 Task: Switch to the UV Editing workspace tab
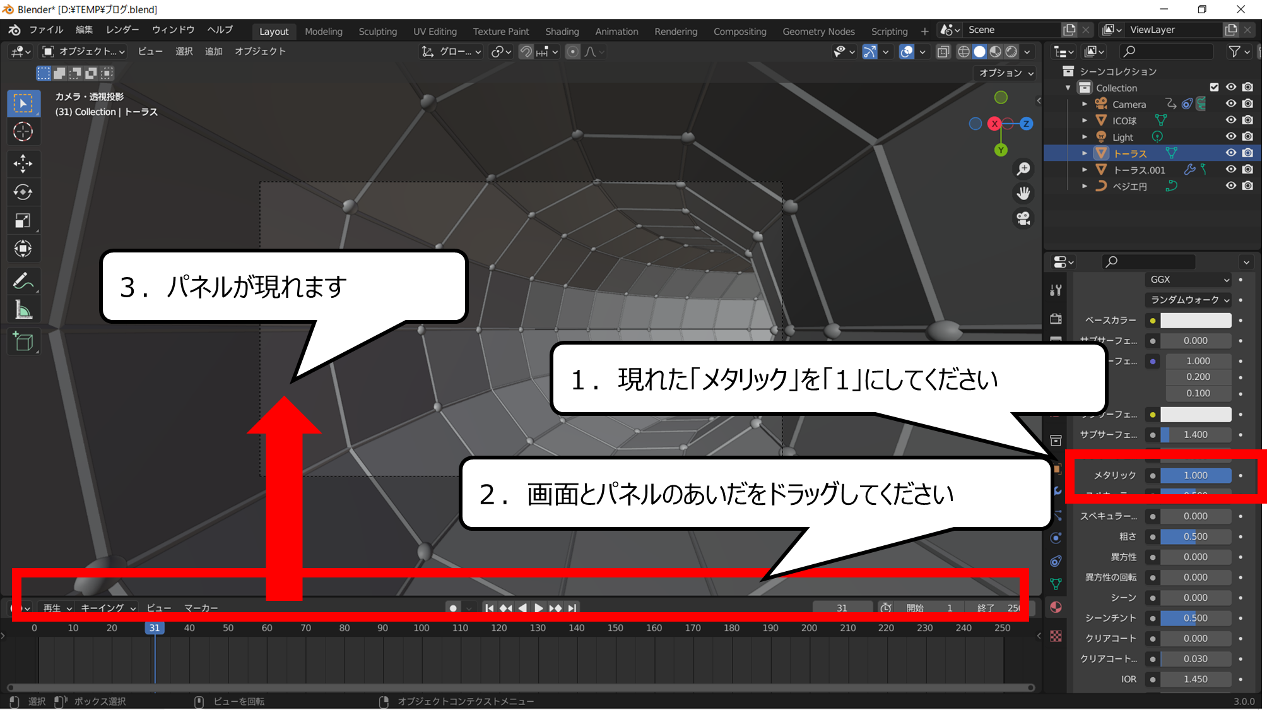pyautogui.click(x=435, y=32)
